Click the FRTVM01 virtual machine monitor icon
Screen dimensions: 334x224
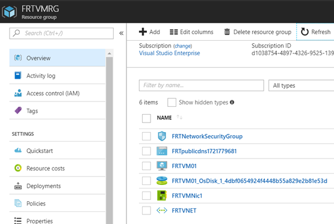[x=162, y=166]
